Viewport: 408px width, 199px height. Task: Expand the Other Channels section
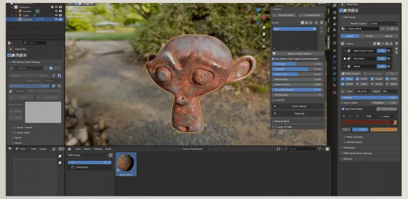354,137
